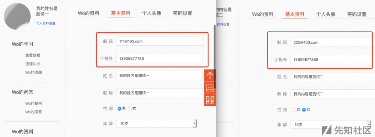Click phone field containing 13909877889
The width and height of the screenshot is (375, 137).
(x=333, y=59)
